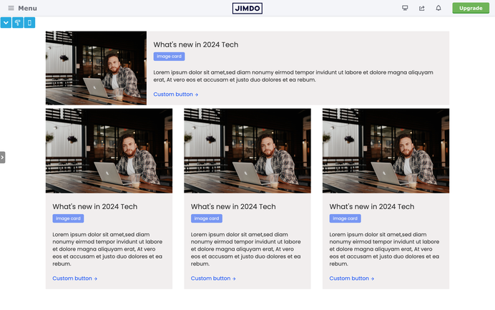Select middle card heading What's new in 2024 Tech

click(x=233, y=207)
